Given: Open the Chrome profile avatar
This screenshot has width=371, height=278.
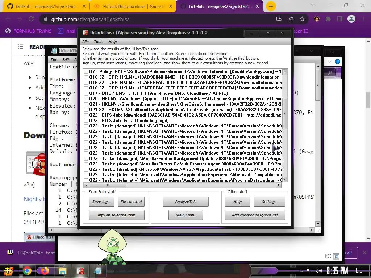Looking at the screenshot, I should (x=351, y=19).
